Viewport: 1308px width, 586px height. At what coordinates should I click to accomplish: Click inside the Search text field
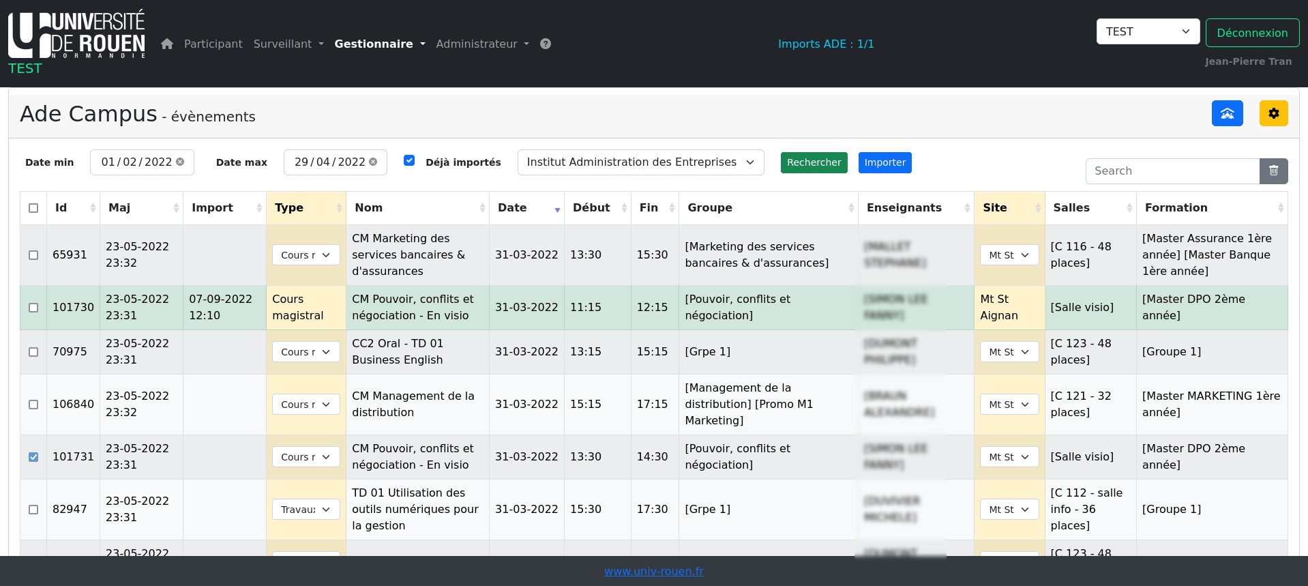1172,171
